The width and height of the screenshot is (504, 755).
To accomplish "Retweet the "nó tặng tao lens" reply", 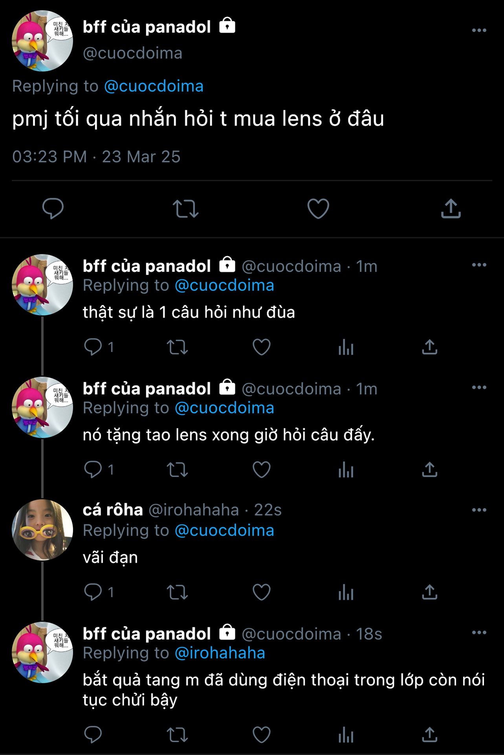I will click(x=177, y=470).
